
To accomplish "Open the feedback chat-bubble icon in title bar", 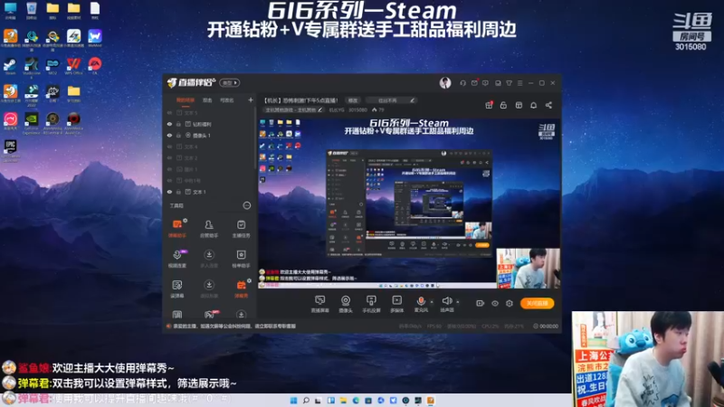I will click(x=485, y=83).
